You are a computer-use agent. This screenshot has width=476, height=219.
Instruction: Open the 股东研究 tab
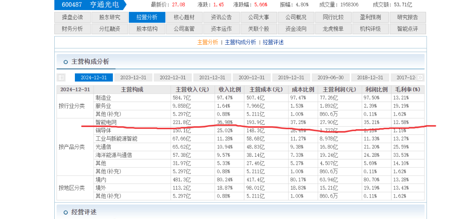click(109, 18)
